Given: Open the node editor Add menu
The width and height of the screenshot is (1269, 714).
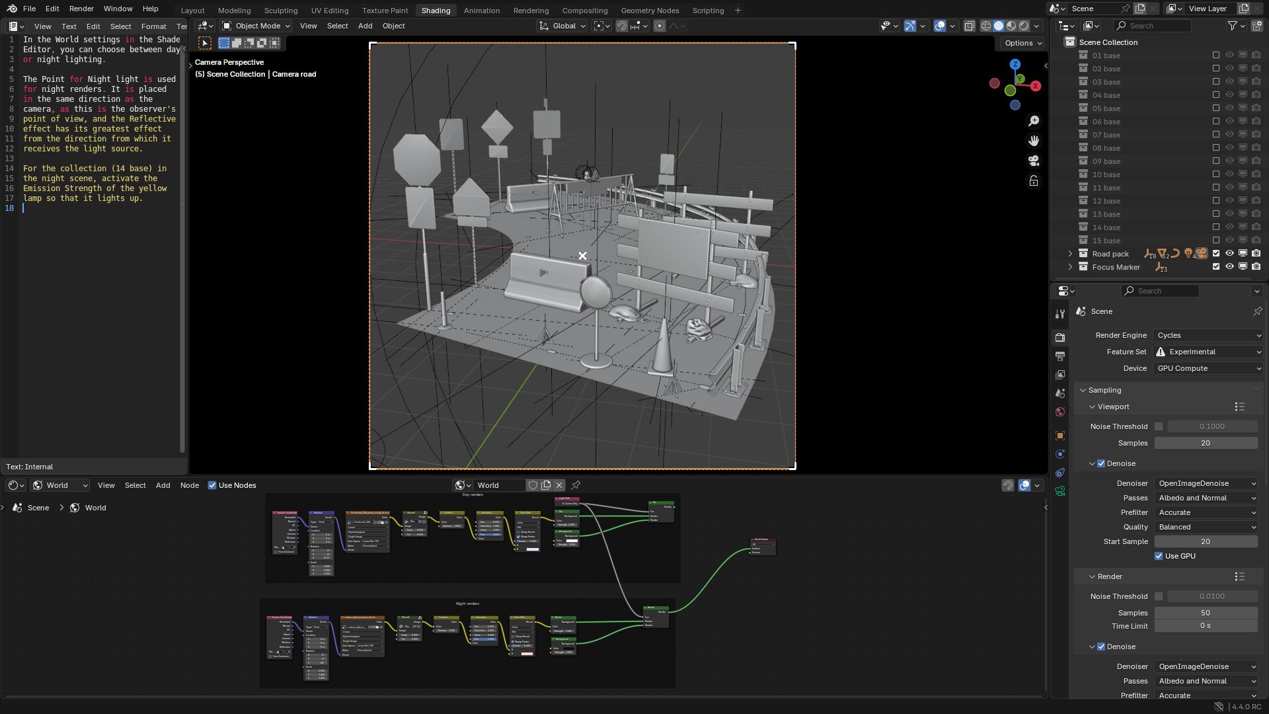Looking at the screenshot, I should (x=163, y=485).
